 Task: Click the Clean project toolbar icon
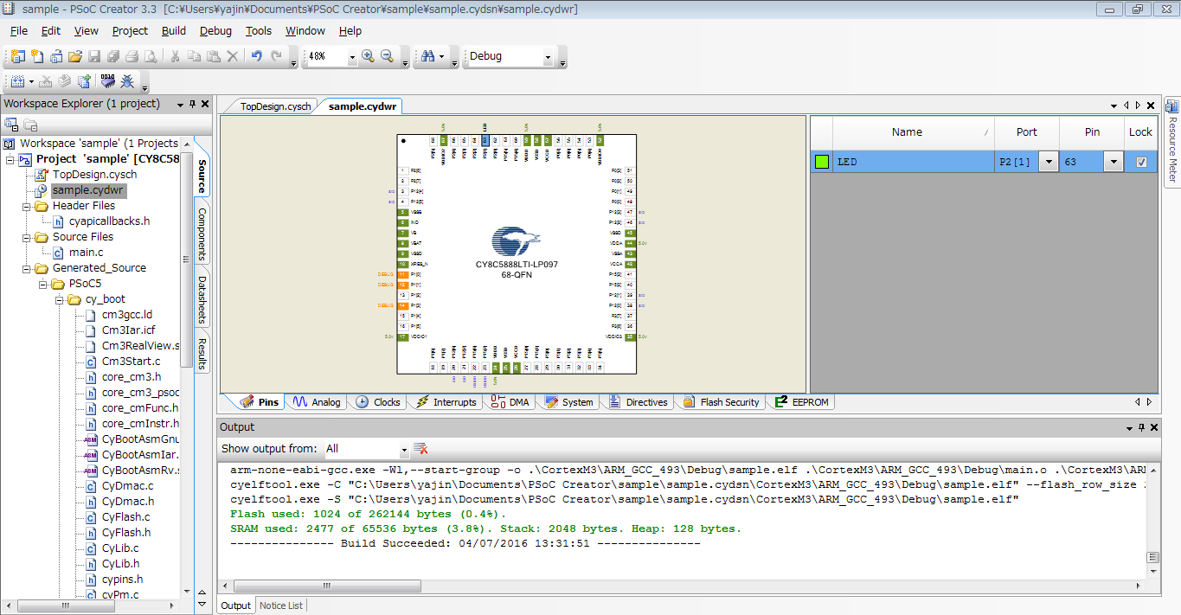45,81
